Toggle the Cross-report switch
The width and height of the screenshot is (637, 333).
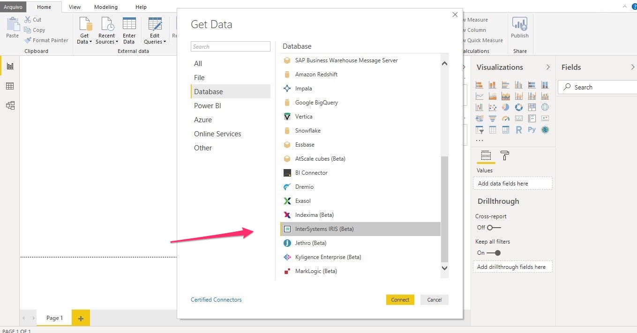pyautogui.click(x=494, y=228)
